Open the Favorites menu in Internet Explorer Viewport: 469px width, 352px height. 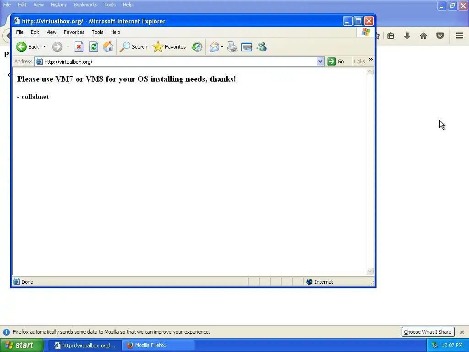(74, 32)
